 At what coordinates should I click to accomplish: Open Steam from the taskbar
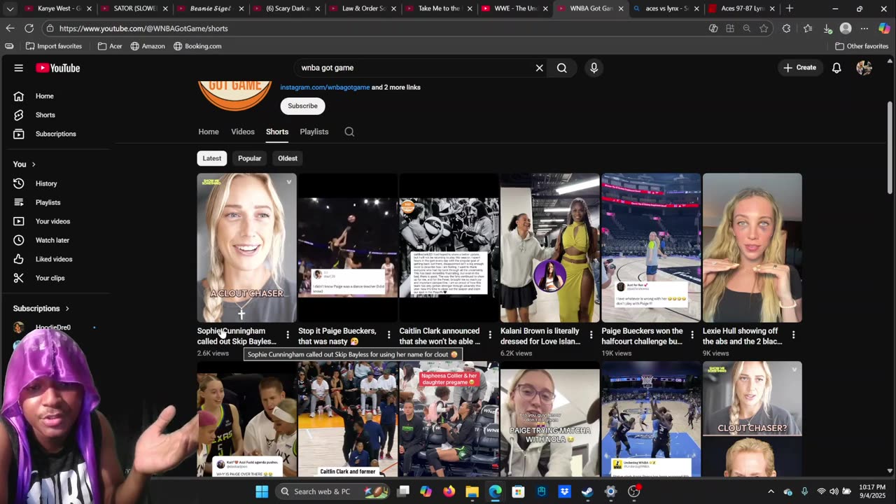coord(587,491)
